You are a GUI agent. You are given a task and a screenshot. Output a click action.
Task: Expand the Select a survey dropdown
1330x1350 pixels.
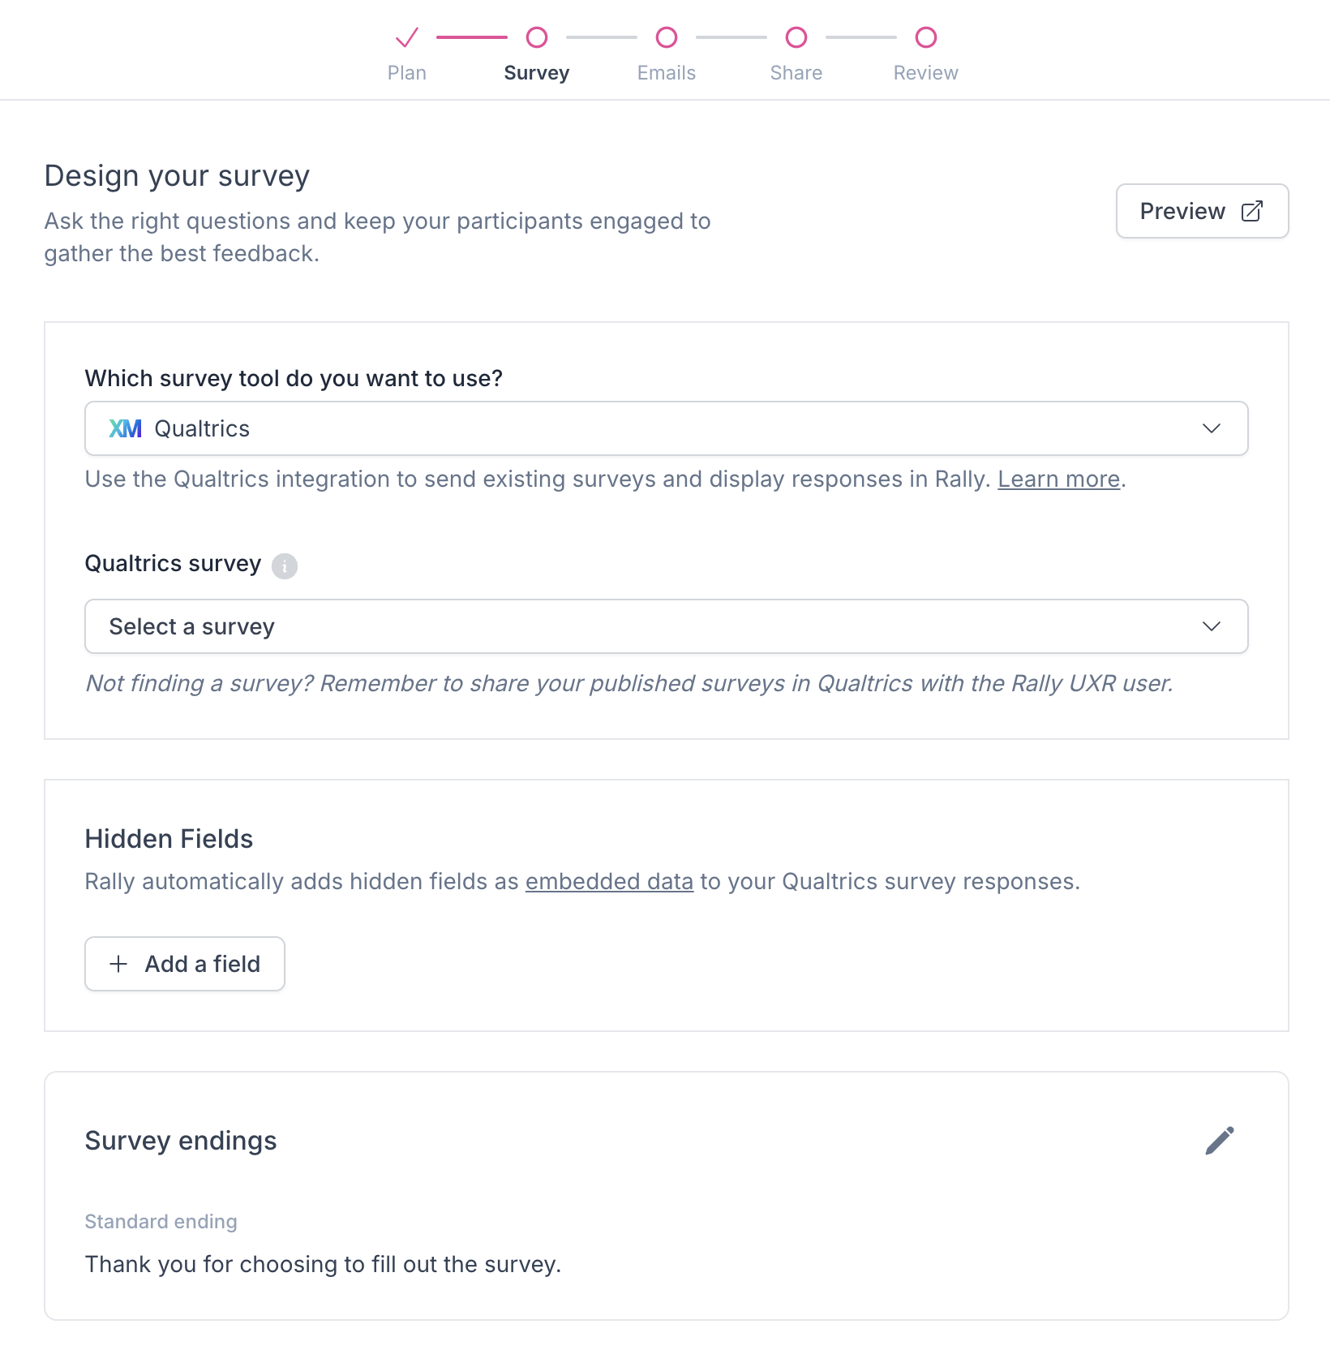[x=665, y=626]
